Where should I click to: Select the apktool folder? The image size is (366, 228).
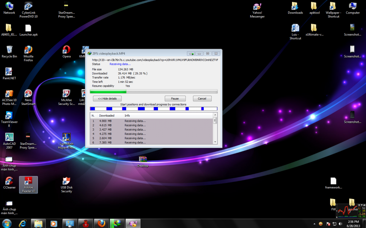click(x=315, y=9)
